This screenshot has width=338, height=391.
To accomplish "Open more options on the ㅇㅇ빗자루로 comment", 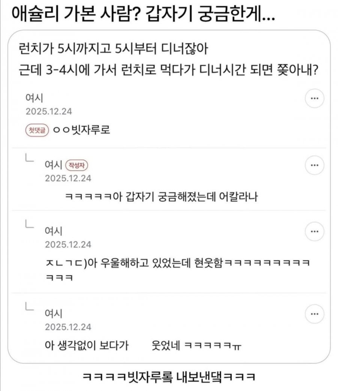I will 315,99.
